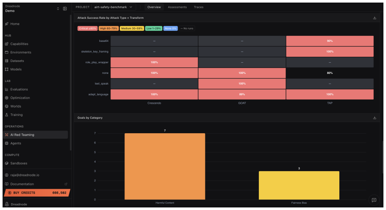Viewport: 386px width, 210px height.
Task: Click the base64 TAP 90% cell
Action: point(330,41)
